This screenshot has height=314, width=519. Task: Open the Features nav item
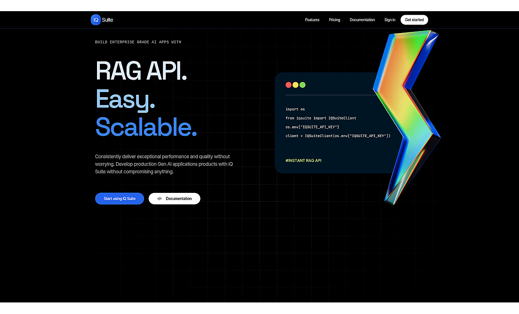312,20
